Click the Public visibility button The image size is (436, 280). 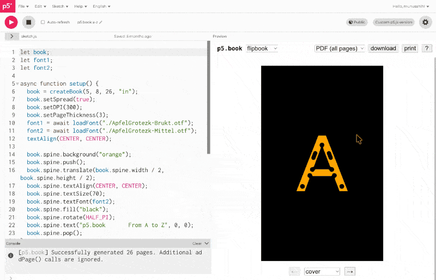coord(357,22)
